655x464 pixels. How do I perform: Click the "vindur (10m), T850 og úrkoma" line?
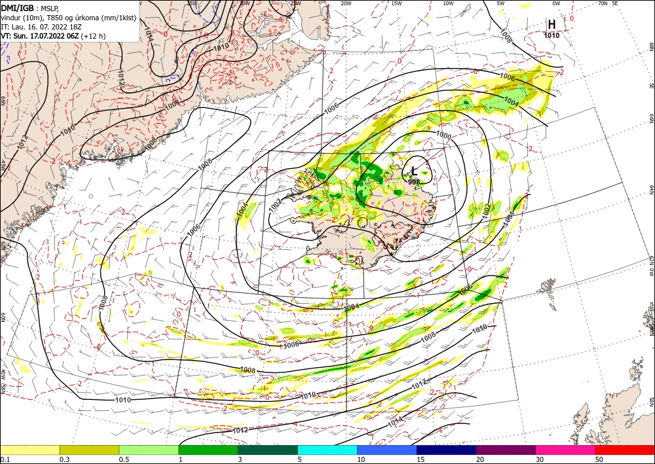click(x=69, y=17)
